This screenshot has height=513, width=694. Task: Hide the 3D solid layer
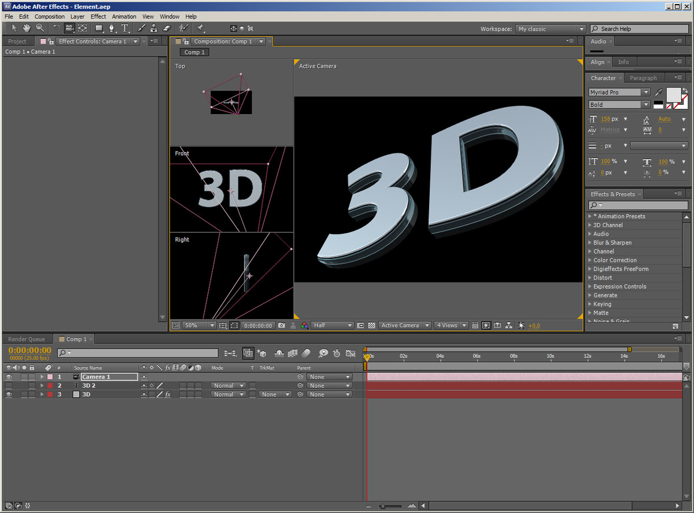[x=9, y=394]
